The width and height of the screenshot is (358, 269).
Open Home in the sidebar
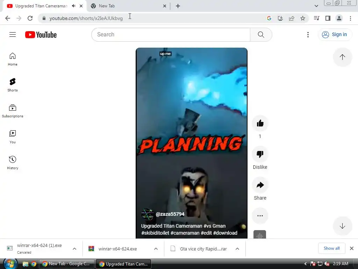click(x=13, y=59)
